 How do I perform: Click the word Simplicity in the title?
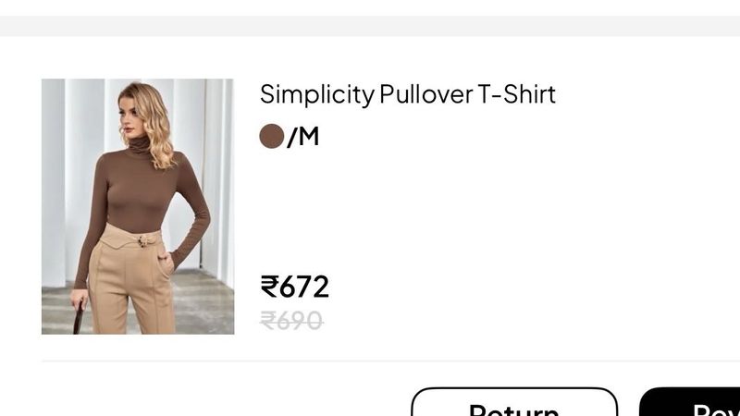coord(317,94)
